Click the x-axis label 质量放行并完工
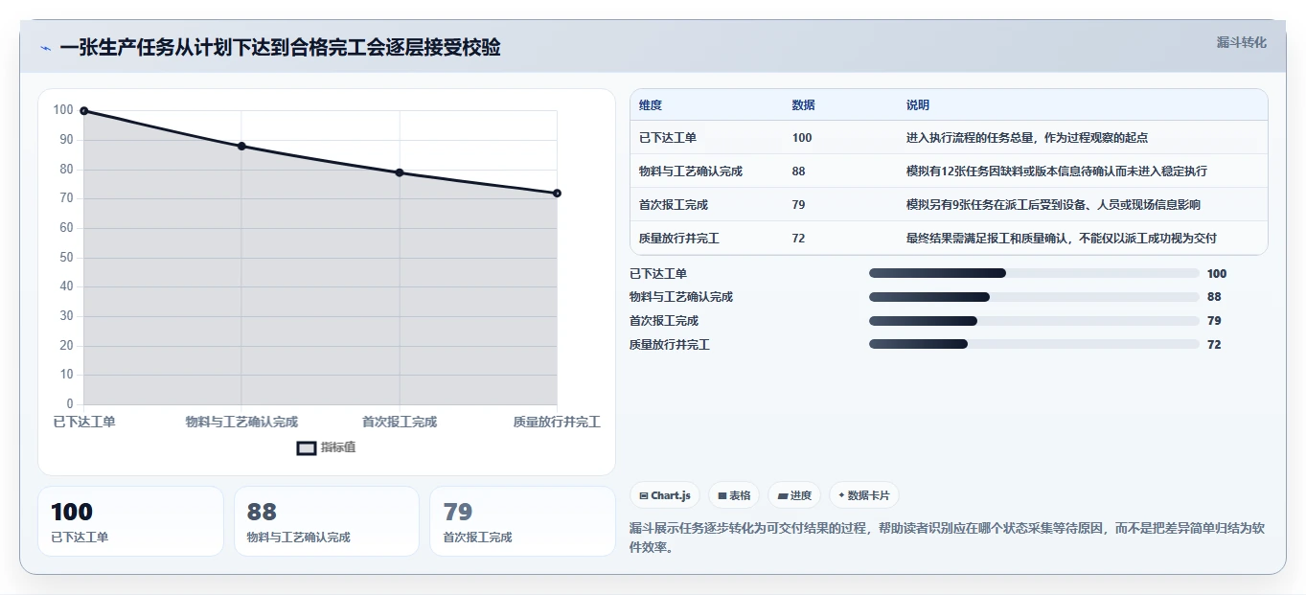 point(557,422)
